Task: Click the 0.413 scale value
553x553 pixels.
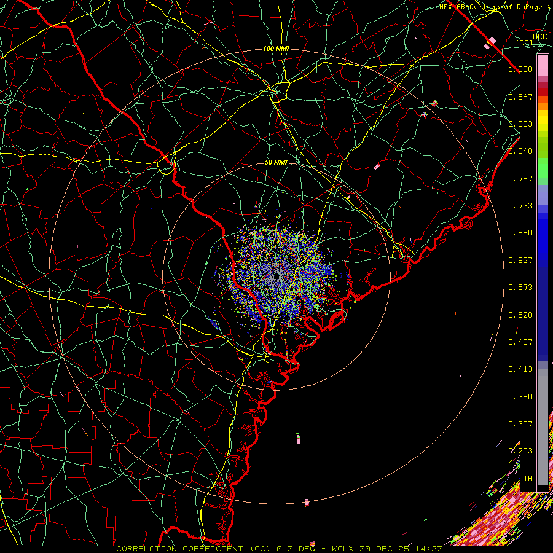Action: pos(520,369)
